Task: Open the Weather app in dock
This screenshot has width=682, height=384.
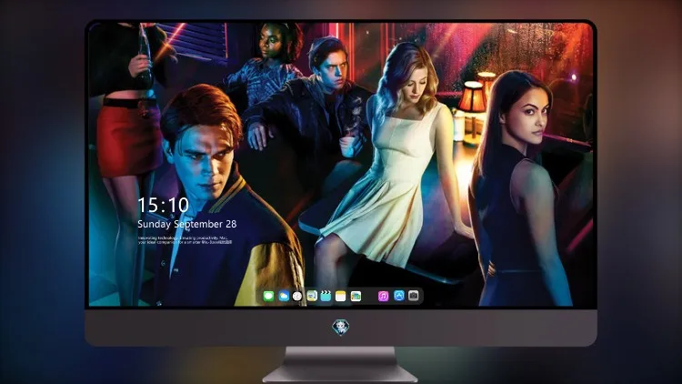Action: click(284, 296)
